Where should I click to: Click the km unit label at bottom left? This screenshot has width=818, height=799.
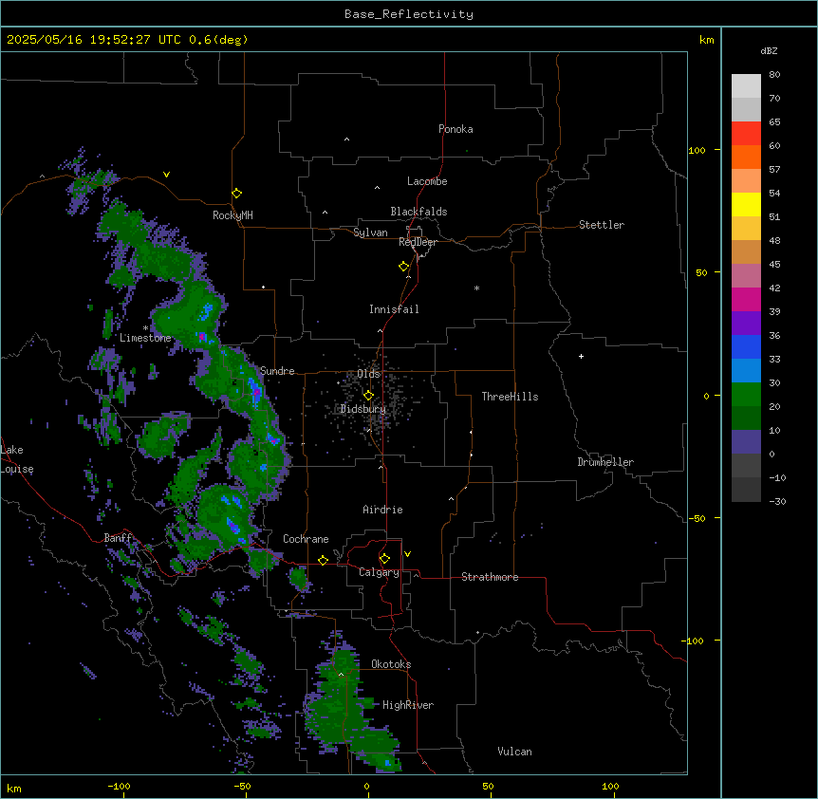[14, 788]
